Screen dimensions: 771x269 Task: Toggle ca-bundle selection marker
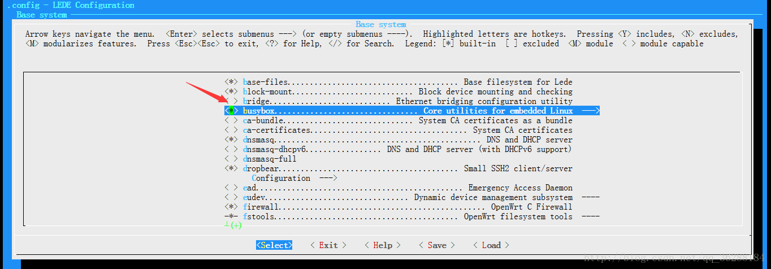(231, 120)
